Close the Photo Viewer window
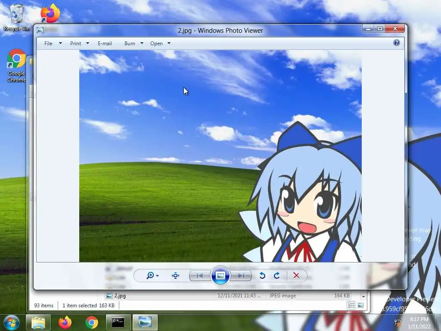This screenshot has width=441, height=331. point(395,29)
